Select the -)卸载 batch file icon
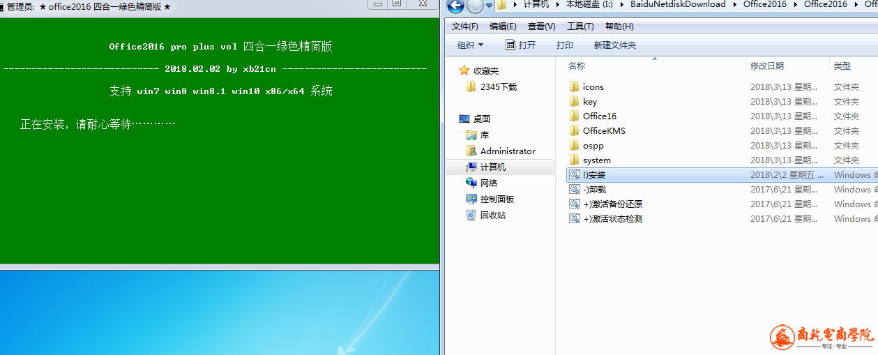The image size is (878, 355). pos(574,189)
